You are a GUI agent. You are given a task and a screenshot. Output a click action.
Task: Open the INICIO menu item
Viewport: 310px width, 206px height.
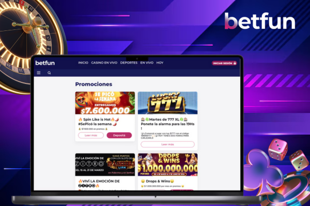(83, 63)
